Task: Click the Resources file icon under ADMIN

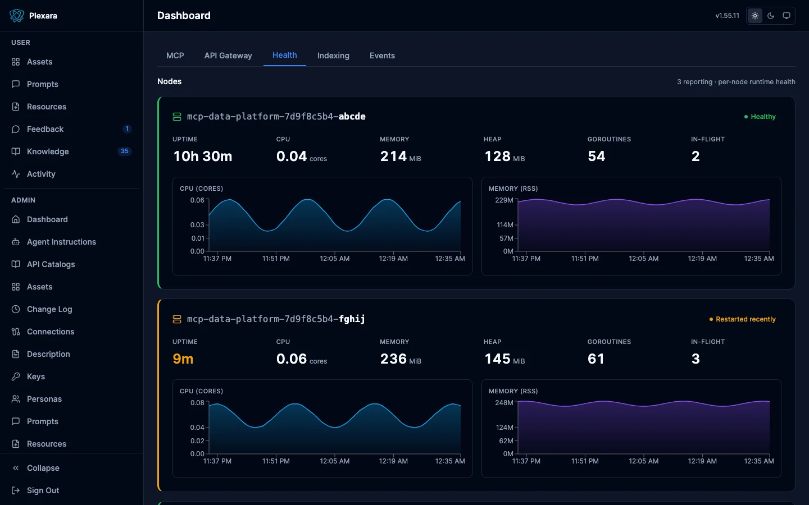Action: [x=16, y=444]
